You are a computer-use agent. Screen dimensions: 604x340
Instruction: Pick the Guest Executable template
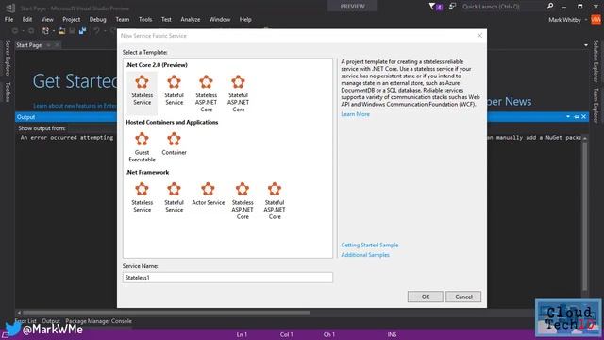pos(142,147)
